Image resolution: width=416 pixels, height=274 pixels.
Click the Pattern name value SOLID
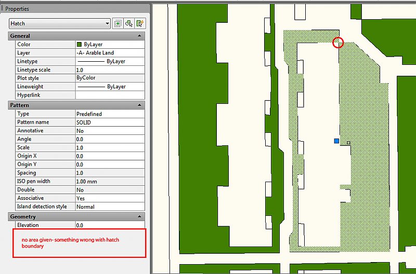[x=110, y=122]
